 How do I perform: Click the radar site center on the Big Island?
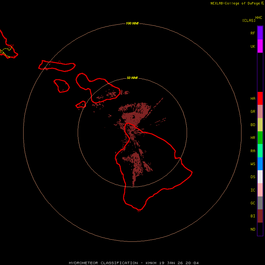[x=132, y=132]
